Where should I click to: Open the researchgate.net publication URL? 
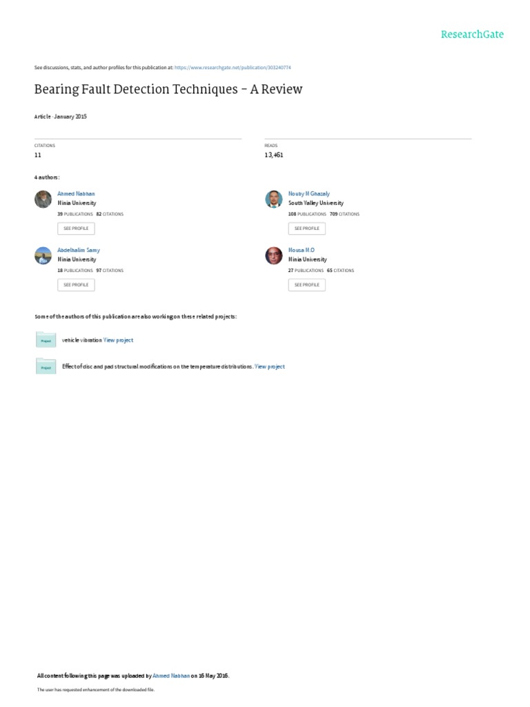(x=233, y=68)
